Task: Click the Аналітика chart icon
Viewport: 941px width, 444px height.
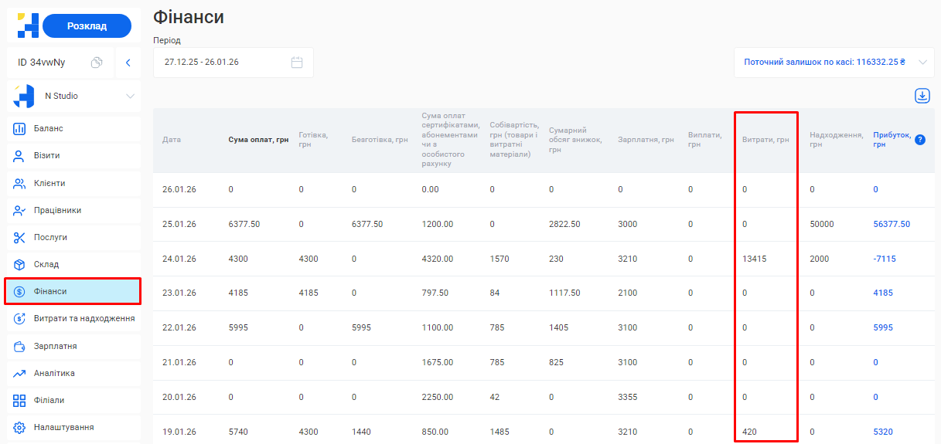Action: tap(20, 374)
